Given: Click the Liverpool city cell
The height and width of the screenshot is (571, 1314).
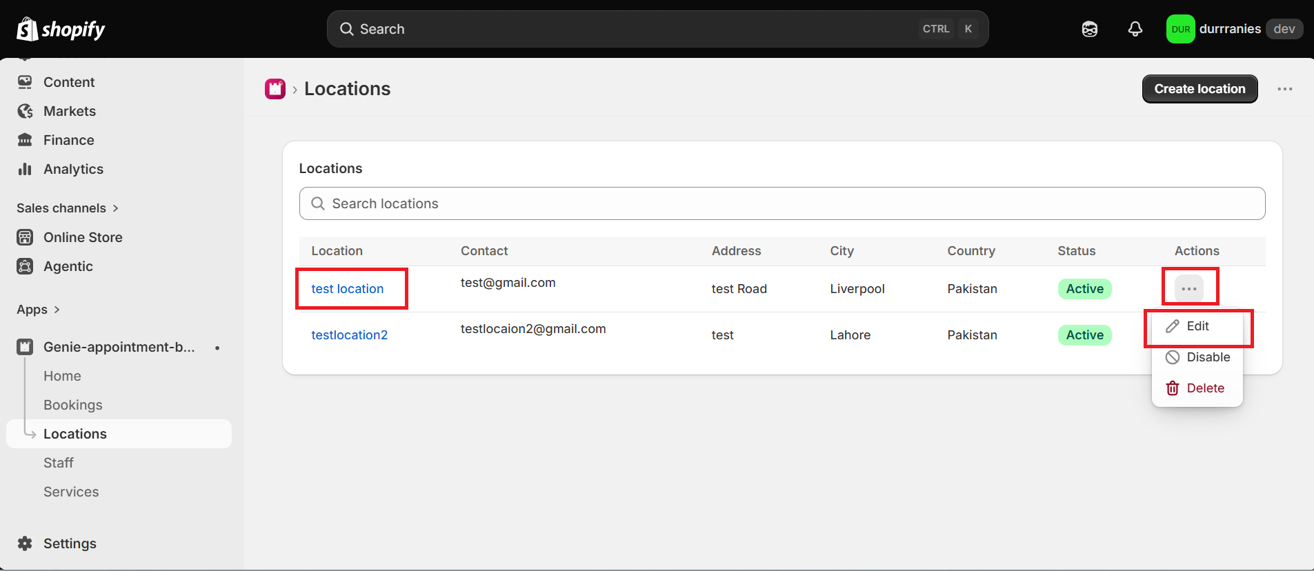Looking at the screenshot, I should coord(857,289).
